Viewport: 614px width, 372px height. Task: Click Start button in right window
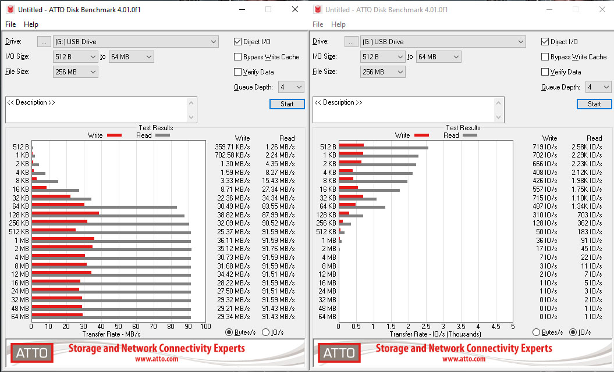pyautogui.click(x=594, y=104)
